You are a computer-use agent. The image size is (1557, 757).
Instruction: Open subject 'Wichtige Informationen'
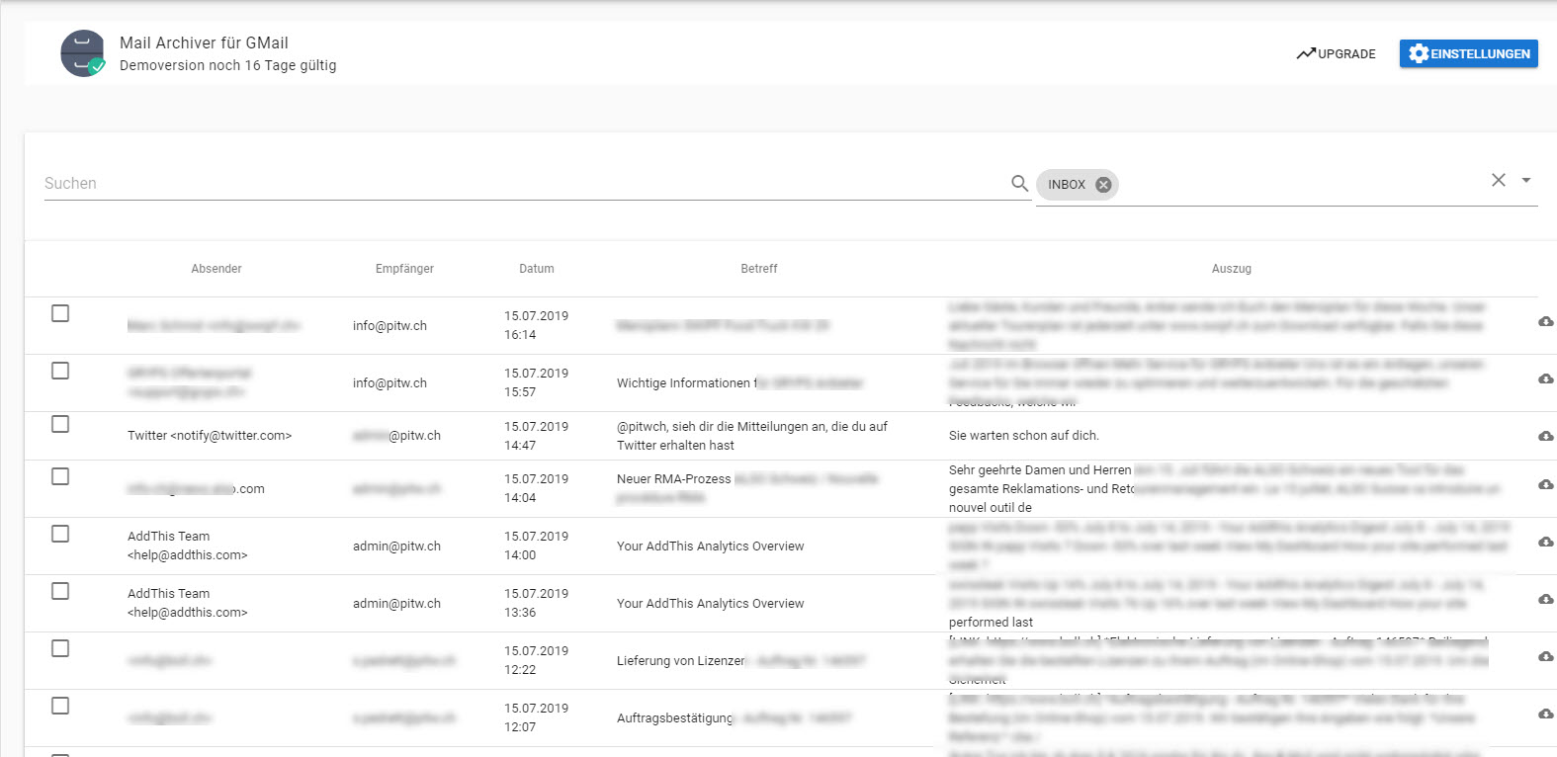(684, 383)
